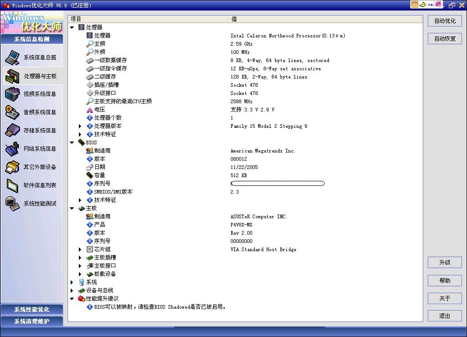Open the 系统清理维护 section tab

coord(32,321)
